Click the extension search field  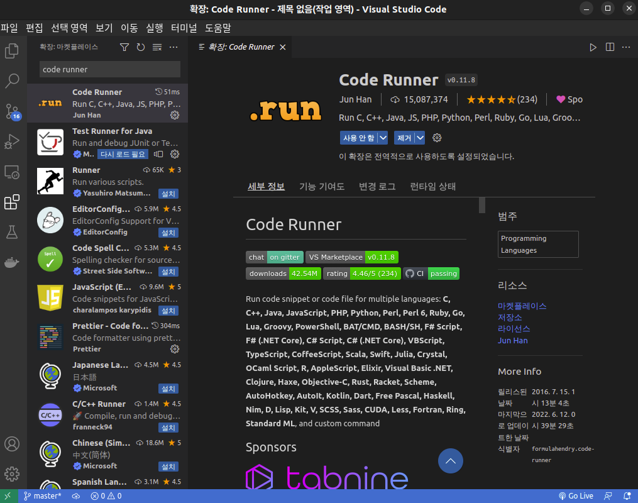tap(110, 69)
